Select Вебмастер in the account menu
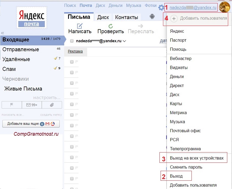Viewport: 232px width, 189px height. pyautogui.click(x=181, y=59)
